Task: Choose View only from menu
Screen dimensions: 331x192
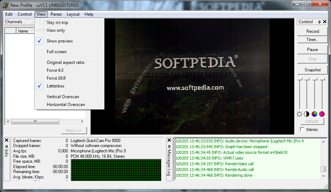Action: (x=69, y=30)
